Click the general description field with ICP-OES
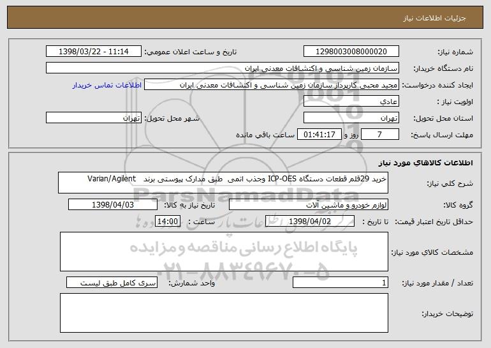The width and height of the screenshot is (491, 348). pyautogui.click(x=223, y=183)
